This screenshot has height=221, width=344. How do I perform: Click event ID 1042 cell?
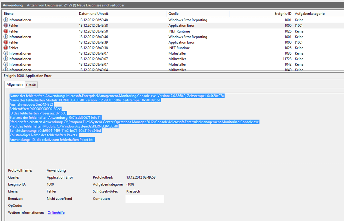pos(288,64)
